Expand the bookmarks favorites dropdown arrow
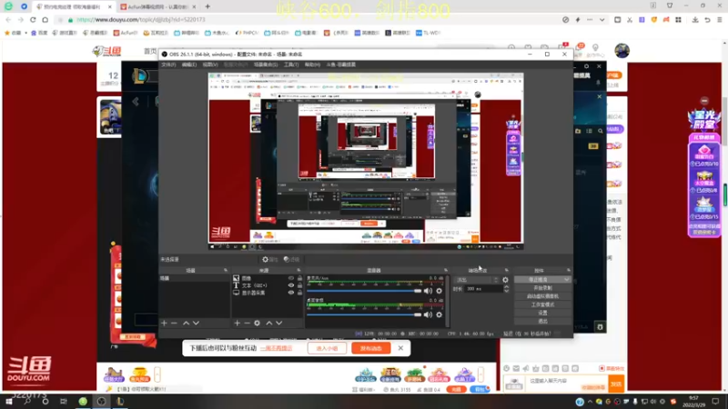 click(25, 33)
